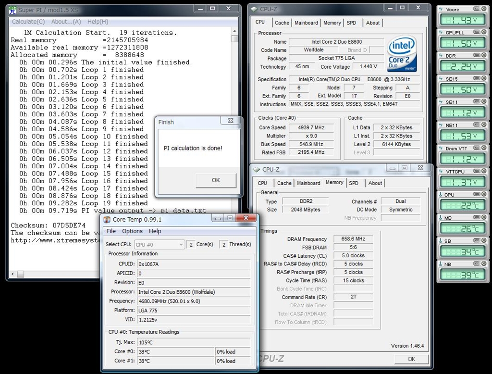Click the settings icon on the NB11 monitor
Screen dimensions: 492x374
476,125
